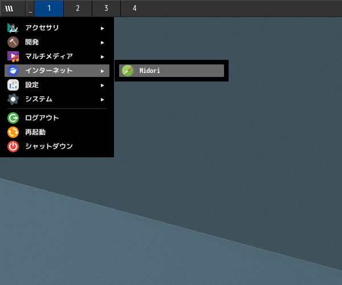Viewport: 342px width, 285px height.
Task: Open the 設定 menu entry
Action: pos(57,85)
